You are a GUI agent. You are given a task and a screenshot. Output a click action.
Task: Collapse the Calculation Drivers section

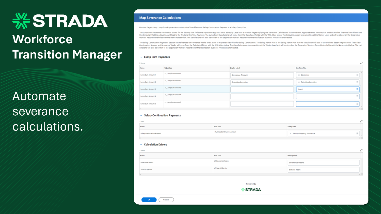pos(141,145)
